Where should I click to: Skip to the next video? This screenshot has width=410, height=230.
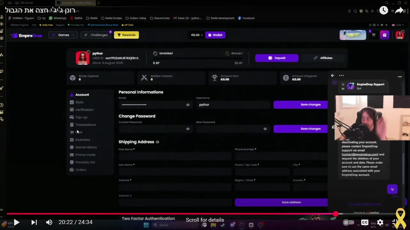click(x=34, y=222)
